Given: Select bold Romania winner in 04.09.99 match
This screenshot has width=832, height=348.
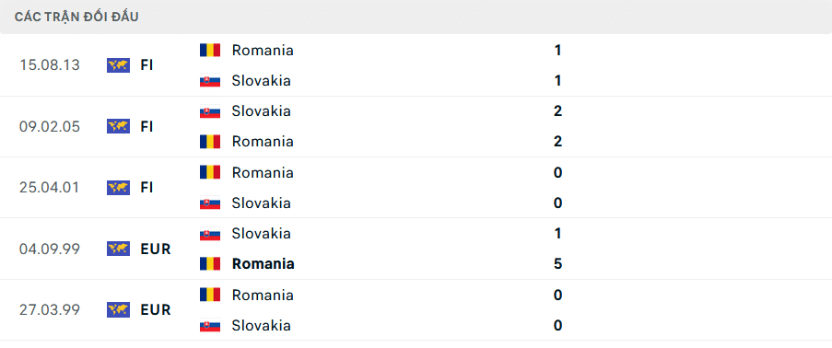Looking at the screenshot, I should 264,263.
